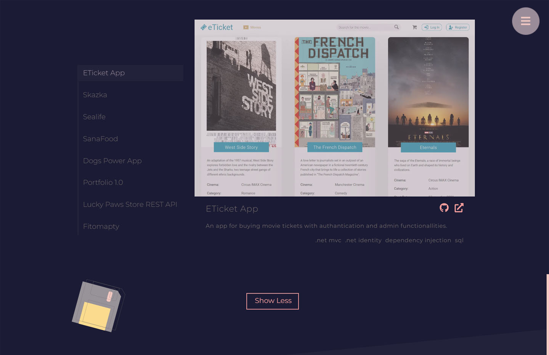Click the Movies menu item in preview
The image size is (549, 355).
252,27
